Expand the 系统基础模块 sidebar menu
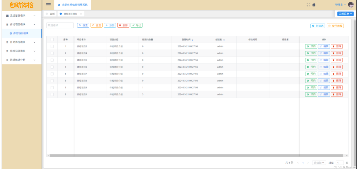This screenshot has height=171, width=358. coord(21,16)
